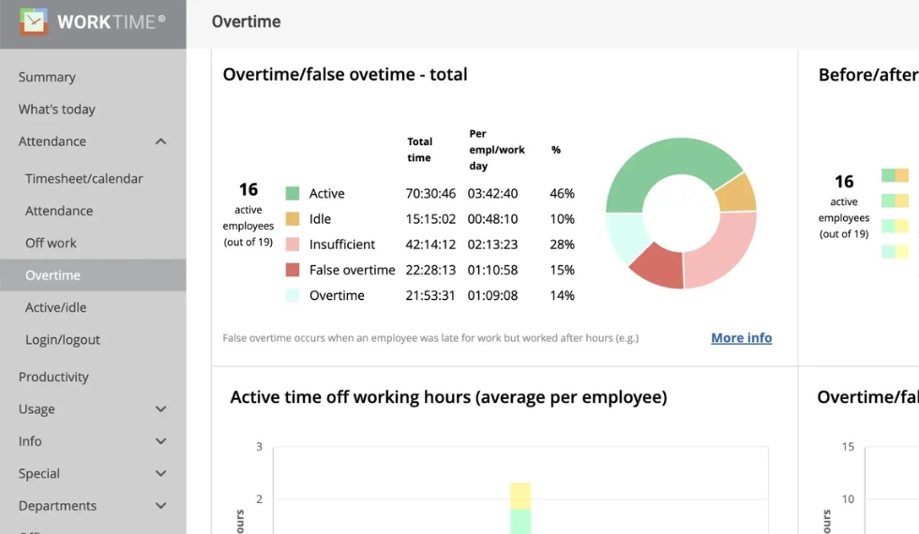919x534 pixels.
Task: Click the light cyan Overtime donut segment
Action: (626, 235)
